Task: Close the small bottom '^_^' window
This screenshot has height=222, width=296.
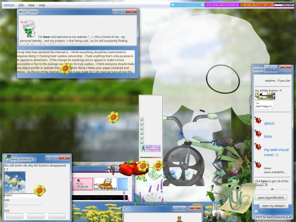Action: 195,208
